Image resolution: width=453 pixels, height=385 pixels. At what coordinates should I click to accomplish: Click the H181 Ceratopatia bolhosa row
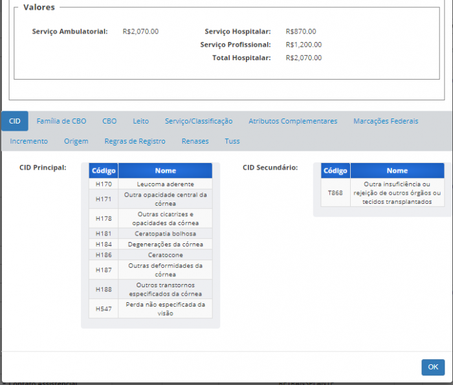(x=150, y=233)
